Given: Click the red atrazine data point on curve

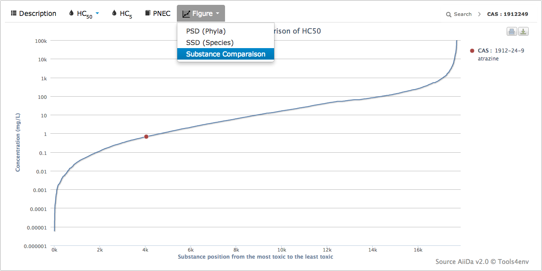Looking at the screenshot, I should coord(146,137).
